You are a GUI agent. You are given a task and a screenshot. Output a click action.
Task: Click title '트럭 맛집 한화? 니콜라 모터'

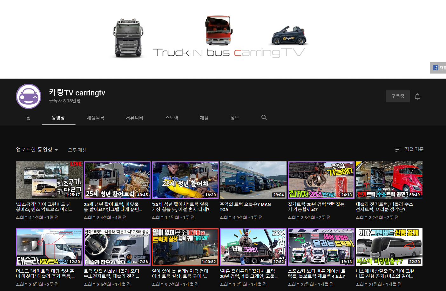click(x=111, y=274)
